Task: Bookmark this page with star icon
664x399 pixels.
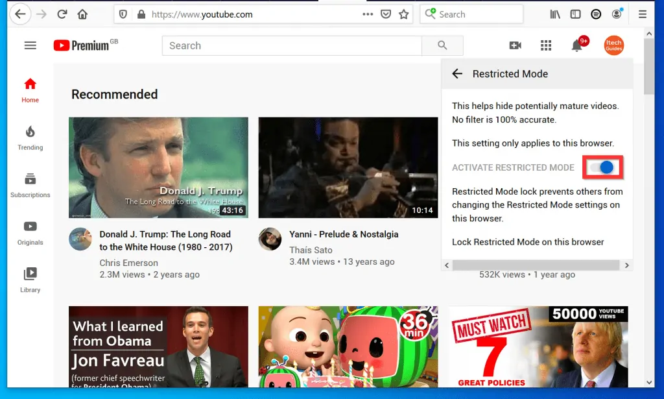Action: click(404, 14)
